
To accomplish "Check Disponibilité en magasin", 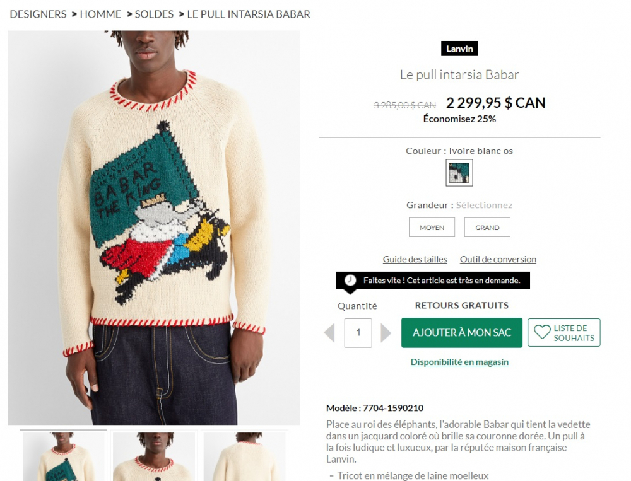I will (459, 362).
